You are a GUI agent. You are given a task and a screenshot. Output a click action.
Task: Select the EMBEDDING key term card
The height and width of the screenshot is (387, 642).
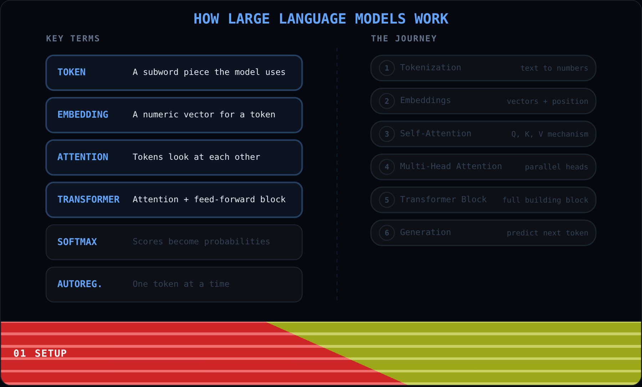click(174, 115)
